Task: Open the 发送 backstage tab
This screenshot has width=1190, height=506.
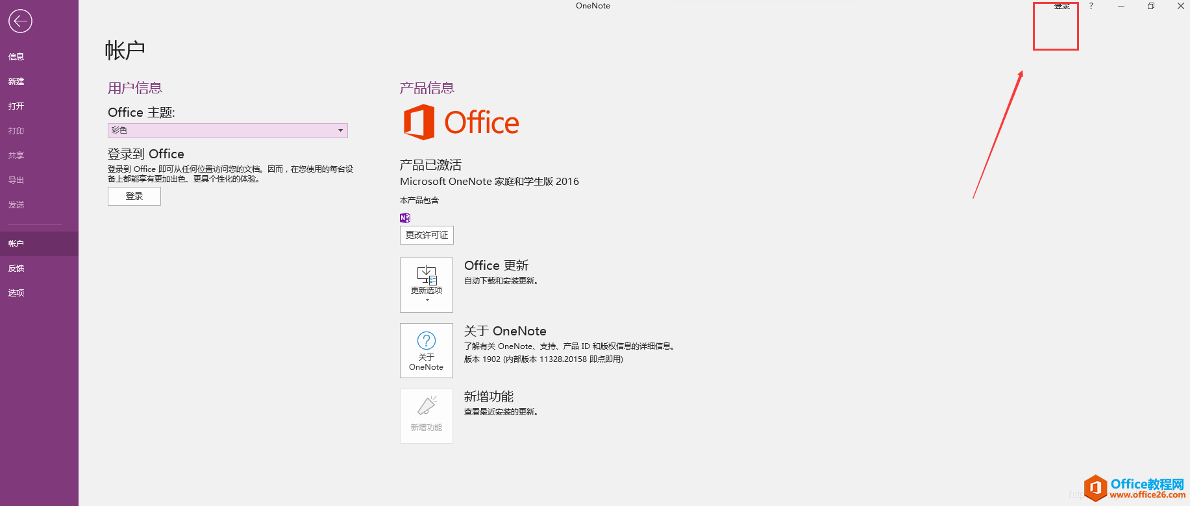Action: (39, 204)
